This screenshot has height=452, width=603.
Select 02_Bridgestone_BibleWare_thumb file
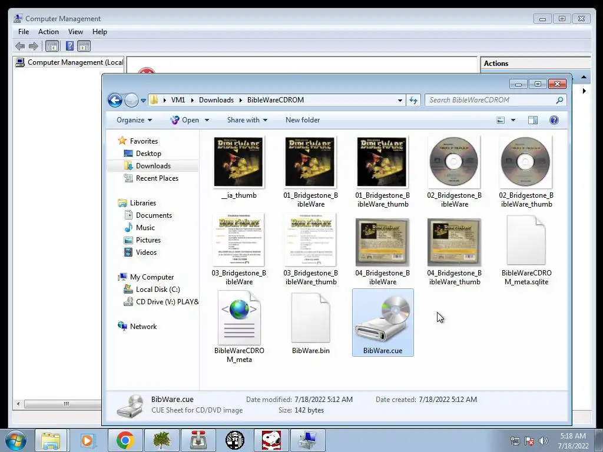point(526,172)
